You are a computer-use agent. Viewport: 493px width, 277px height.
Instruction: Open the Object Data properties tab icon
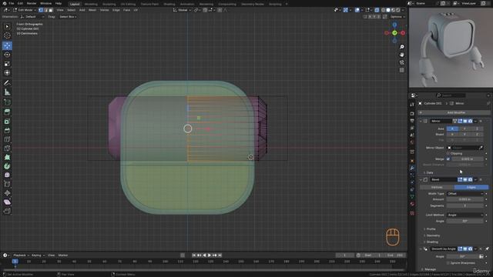coord(412,197)
